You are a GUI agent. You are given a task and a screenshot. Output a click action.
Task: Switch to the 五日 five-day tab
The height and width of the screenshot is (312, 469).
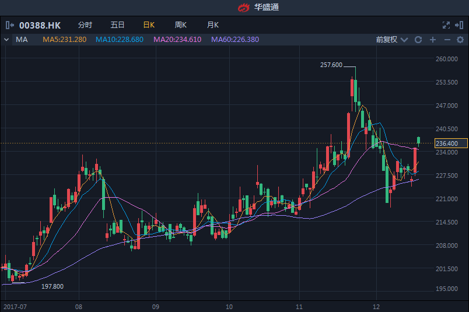[117, 25]
